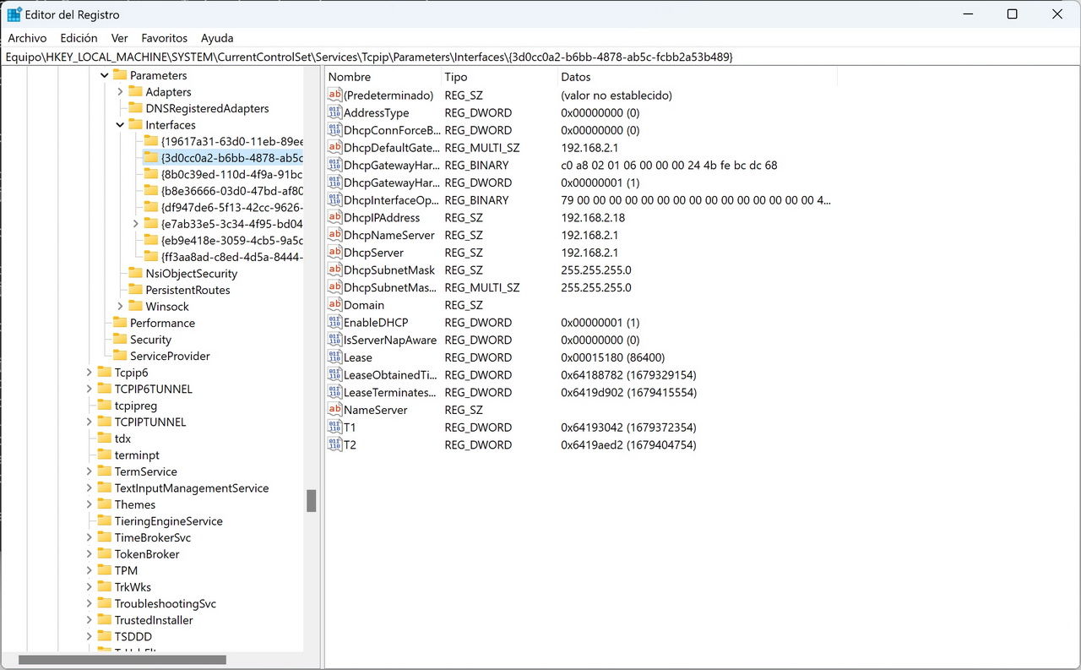1081x670 pixels.
Task: Select the ServiceProvider key
Action: coord(170,357)
